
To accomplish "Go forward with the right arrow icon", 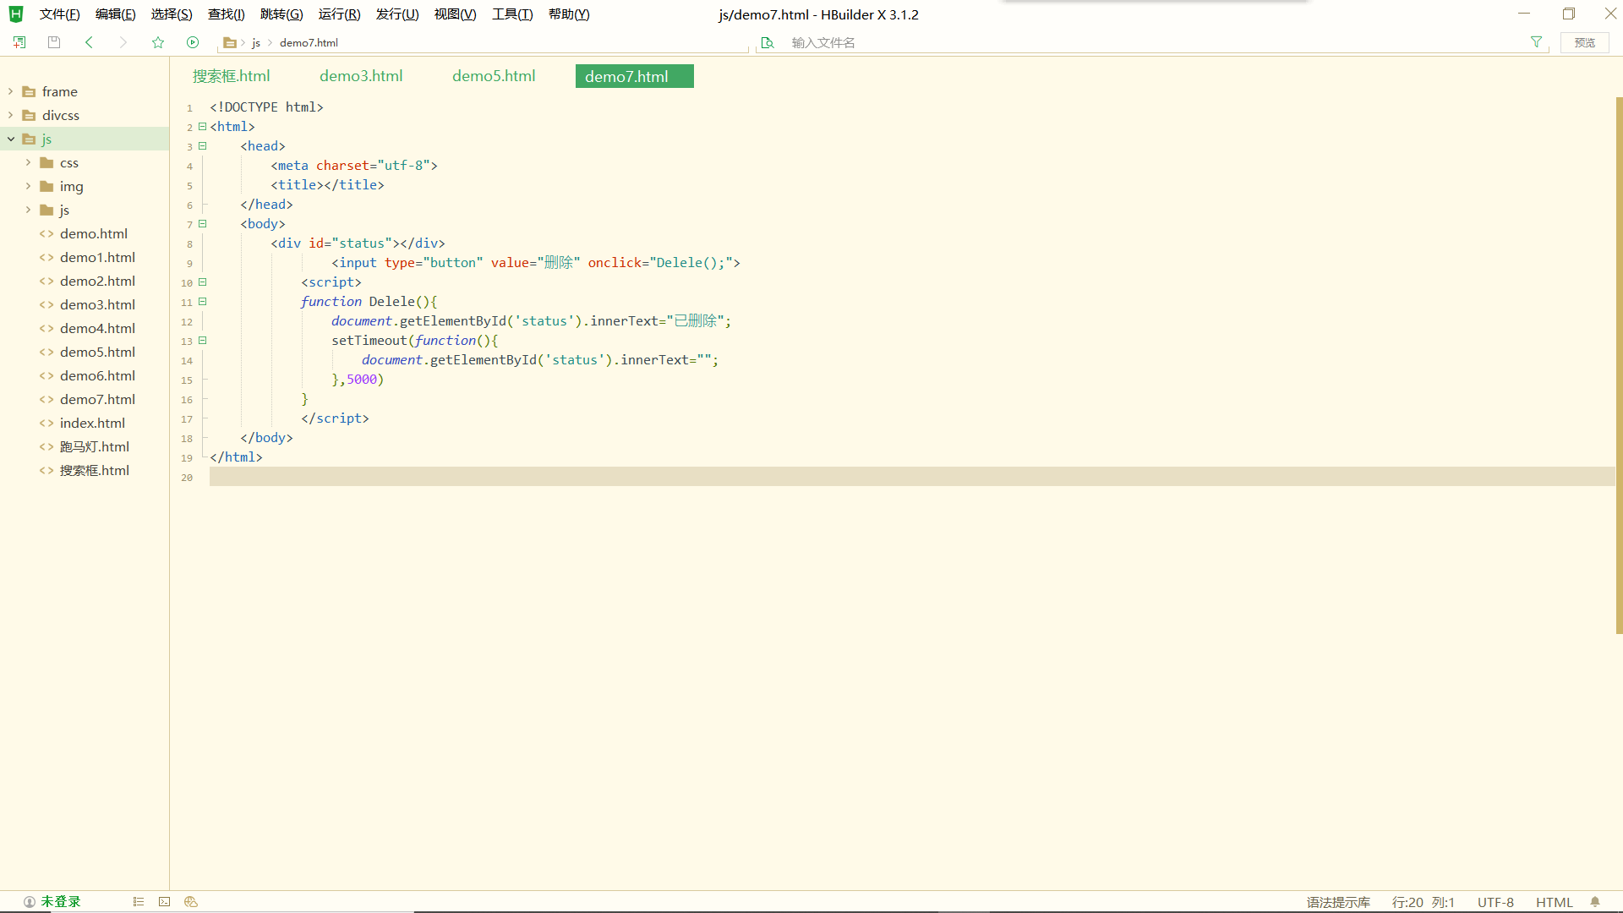I will tap(123, 42).
